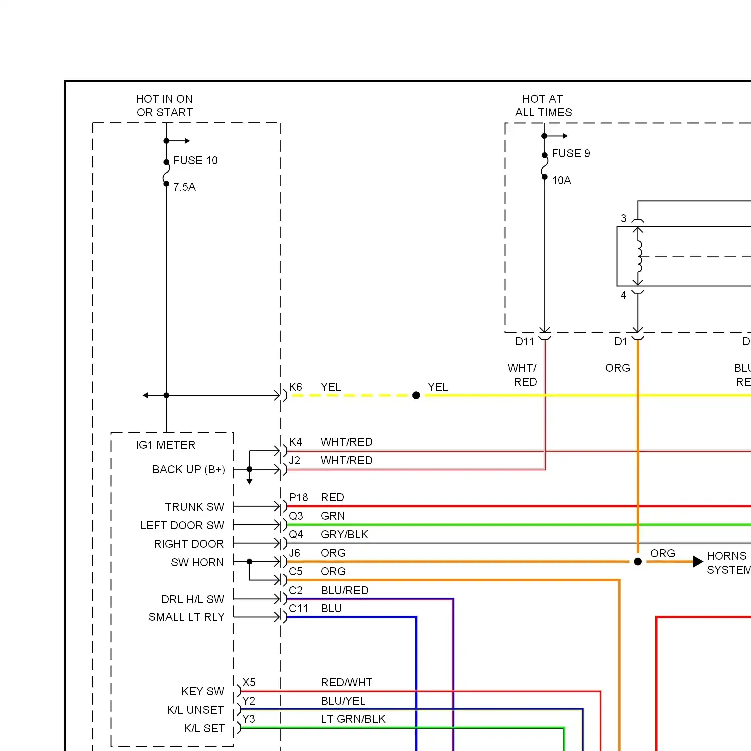Click pin label C2
Image resolution: width=751 pixels, height=751 pixels.
click(295, 590)
